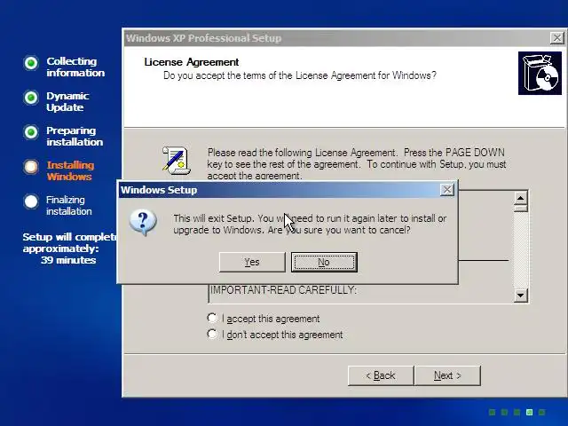Click the 'Are you sure you want to cancel?' message

coord(339,230)
